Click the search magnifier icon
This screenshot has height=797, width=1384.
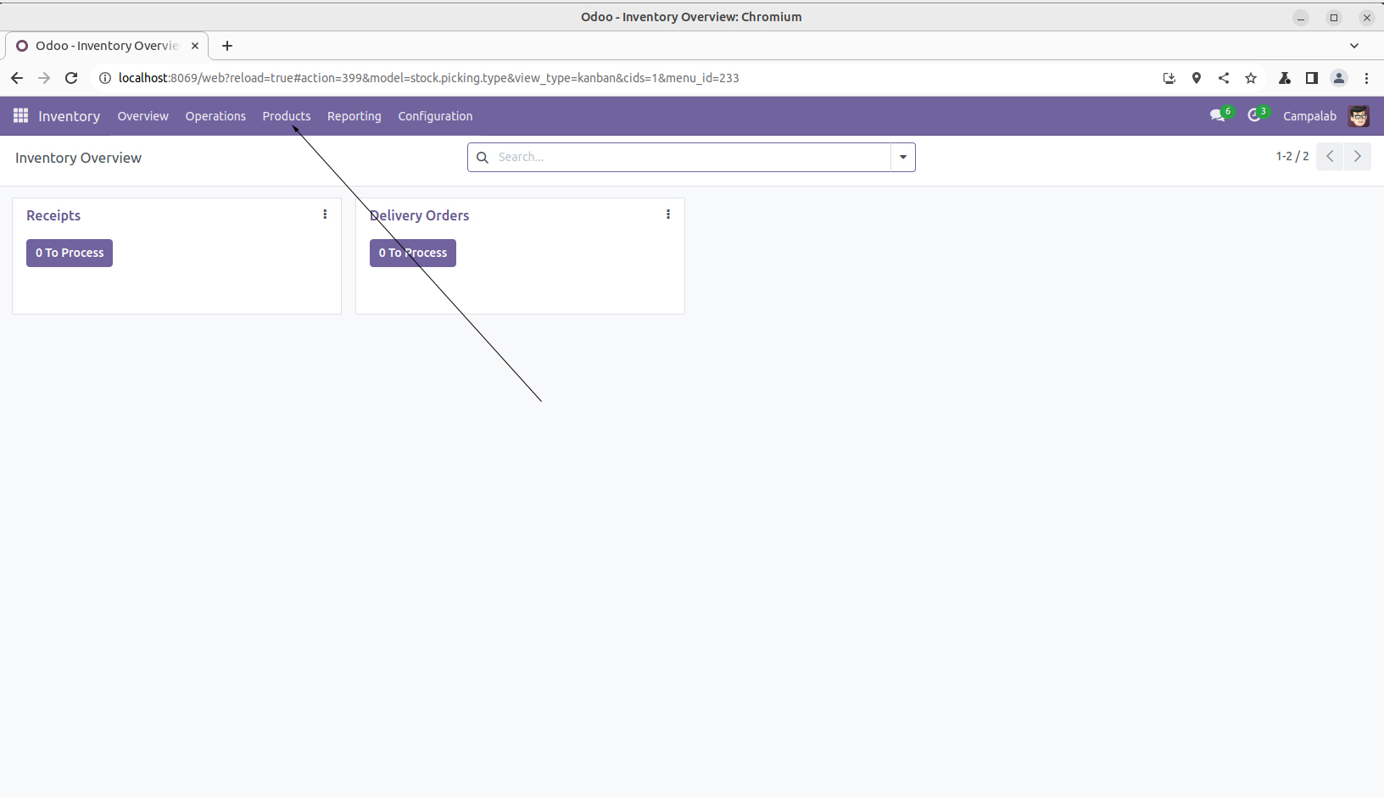click(483, 158)
